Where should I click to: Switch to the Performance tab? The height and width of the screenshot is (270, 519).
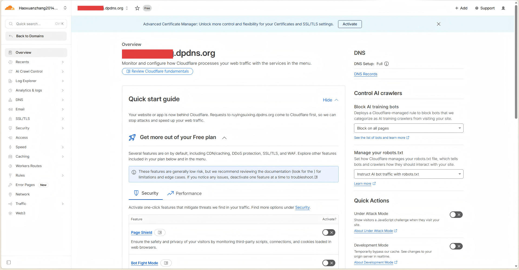click(x=184, y=193)
